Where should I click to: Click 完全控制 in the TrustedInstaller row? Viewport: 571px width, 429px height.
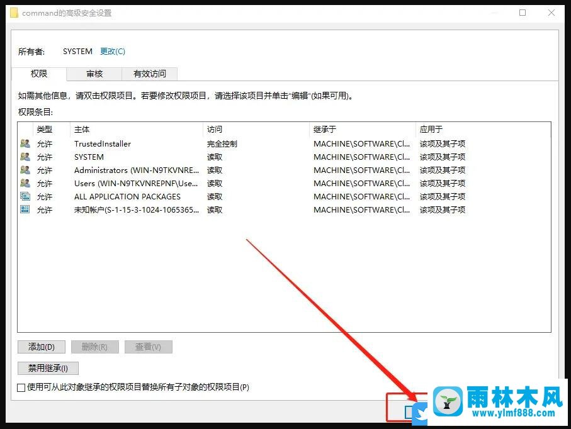(222, 143)
